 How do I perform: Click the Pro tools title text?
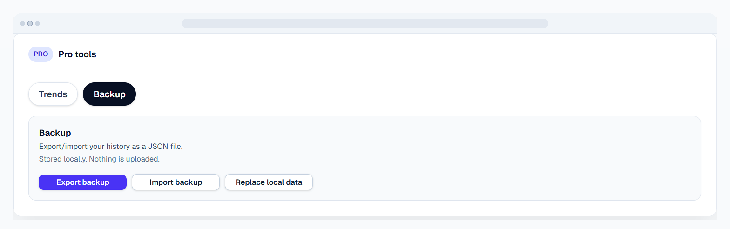point(77,54)
